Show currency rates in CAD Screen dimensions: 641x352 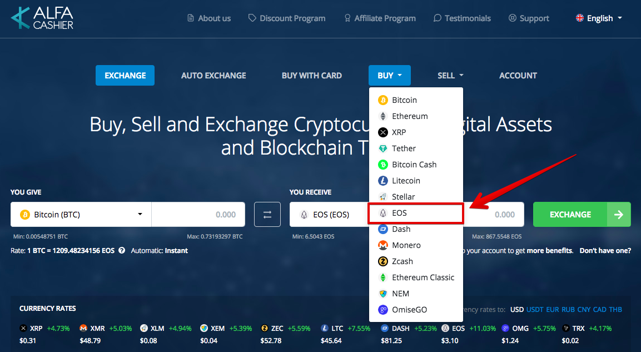(x=600, y=310)
